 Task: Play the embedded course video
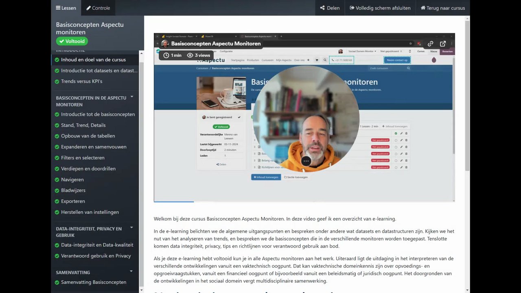coord(304,118)
